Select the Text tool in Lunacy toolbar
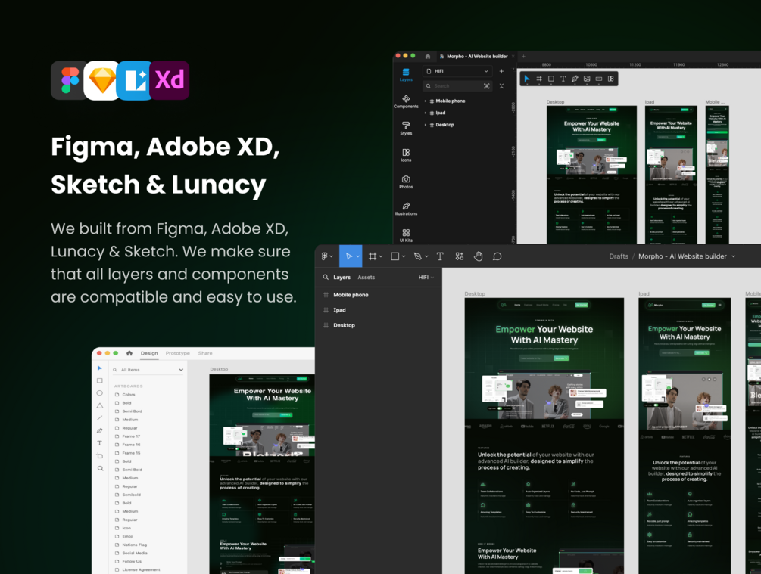 click(563, 79)
